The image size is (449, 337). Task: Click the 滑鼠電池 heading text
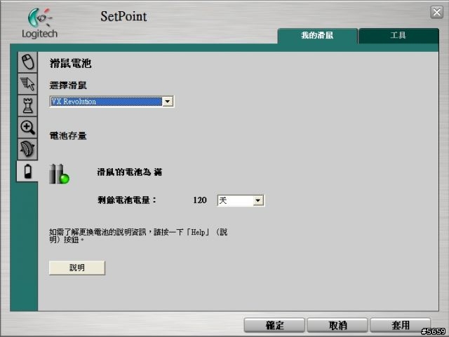coord(70,63)
